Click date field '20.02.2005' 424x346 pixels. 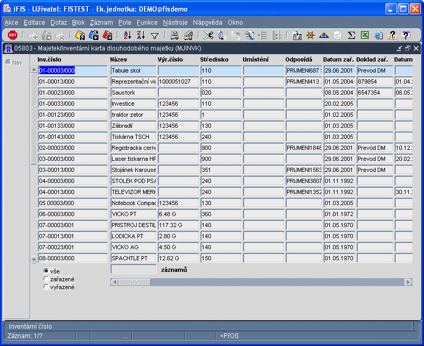pyautogui.click(x=339, y=104)
